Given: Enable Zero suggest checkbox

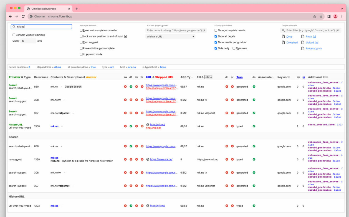Looking at the screenshot, I should (x=81, y=42).
